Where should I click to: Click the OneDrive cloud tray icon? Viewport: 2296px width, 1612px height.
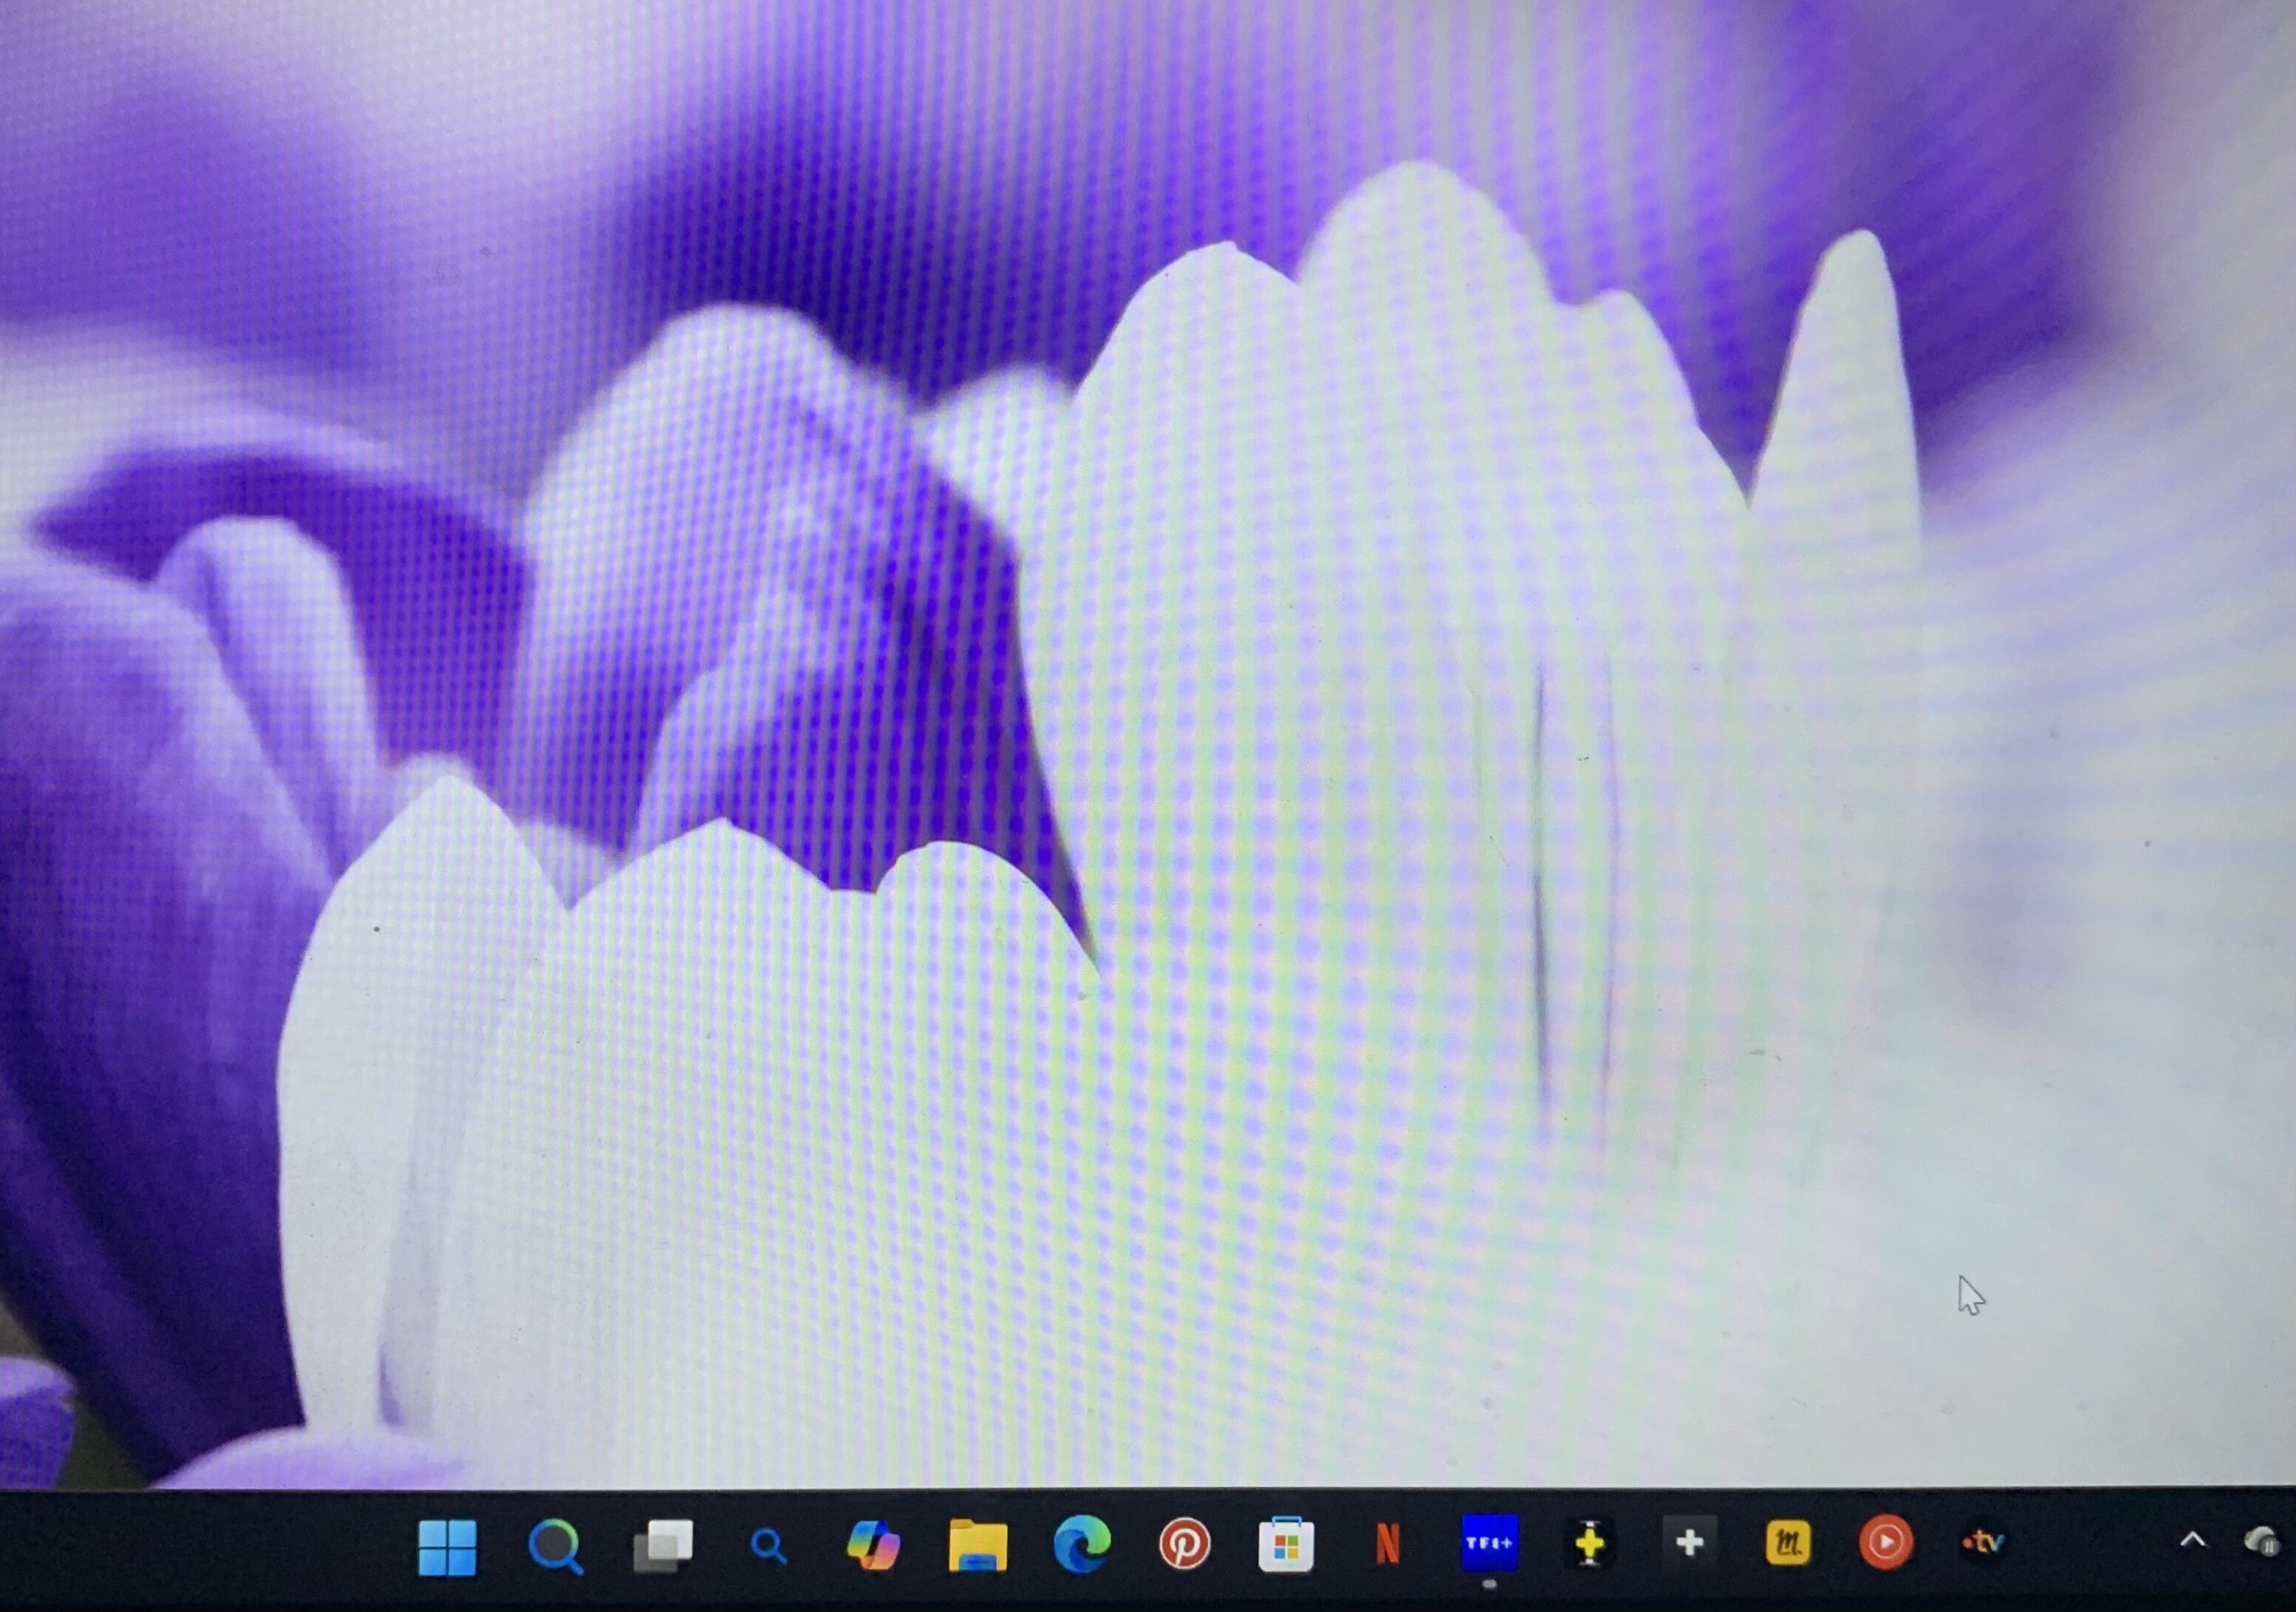(2262, 1541)
